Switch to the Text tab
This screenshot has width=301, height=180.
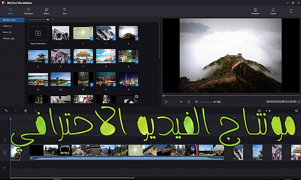click(65, 11)
